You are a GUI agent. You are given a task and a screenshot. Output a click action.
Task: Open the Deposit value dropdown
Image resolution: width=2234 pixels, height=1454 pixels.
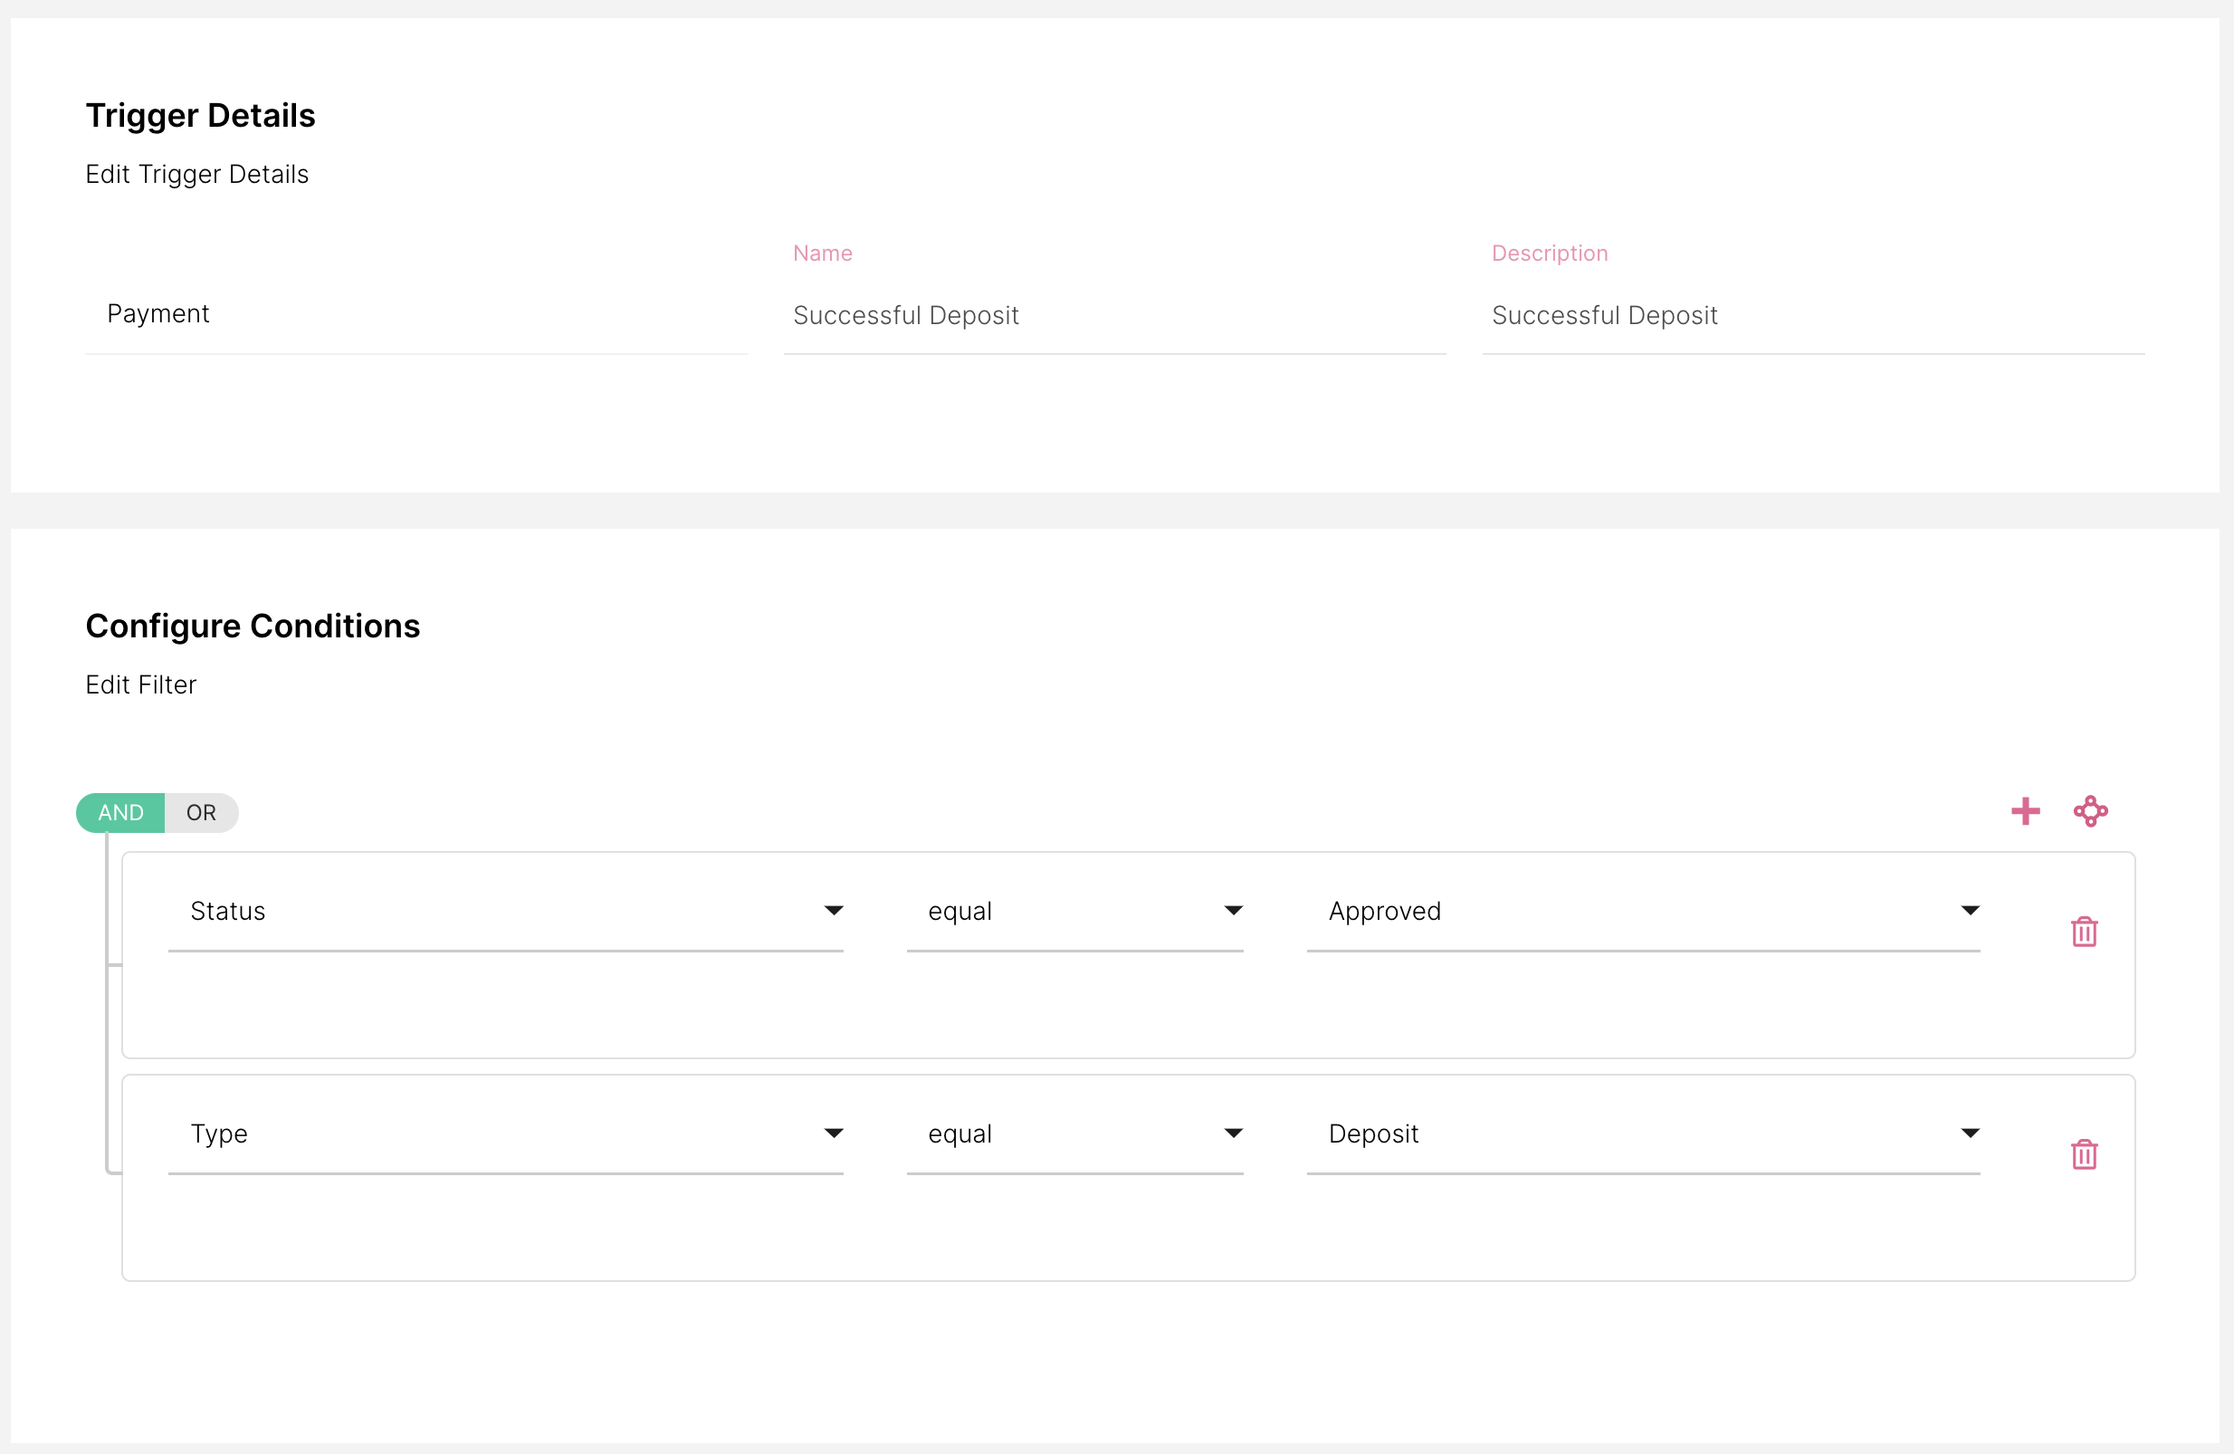(x=1643, y=1134)
